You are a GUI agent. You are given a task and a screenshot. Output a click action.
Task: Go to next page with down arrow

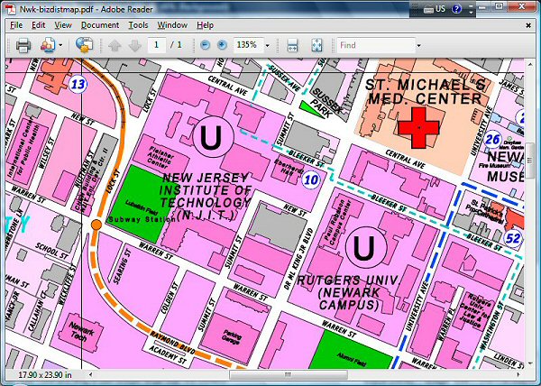(135, 45)
